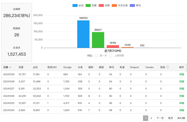187x122 pixels.
Task: Click the help icon next to 其他
Action: 168,67
